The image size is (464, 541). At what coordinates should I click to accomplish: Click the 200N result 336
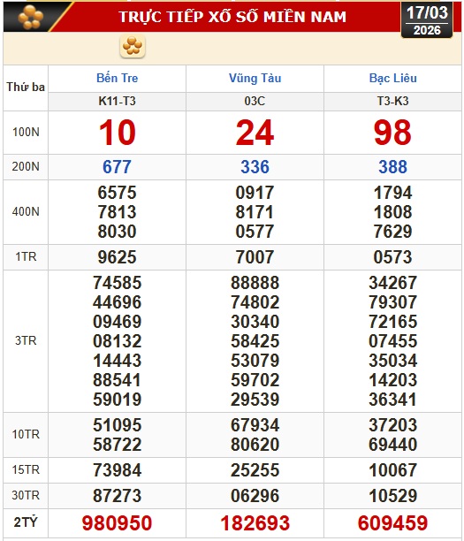[255, 167]
